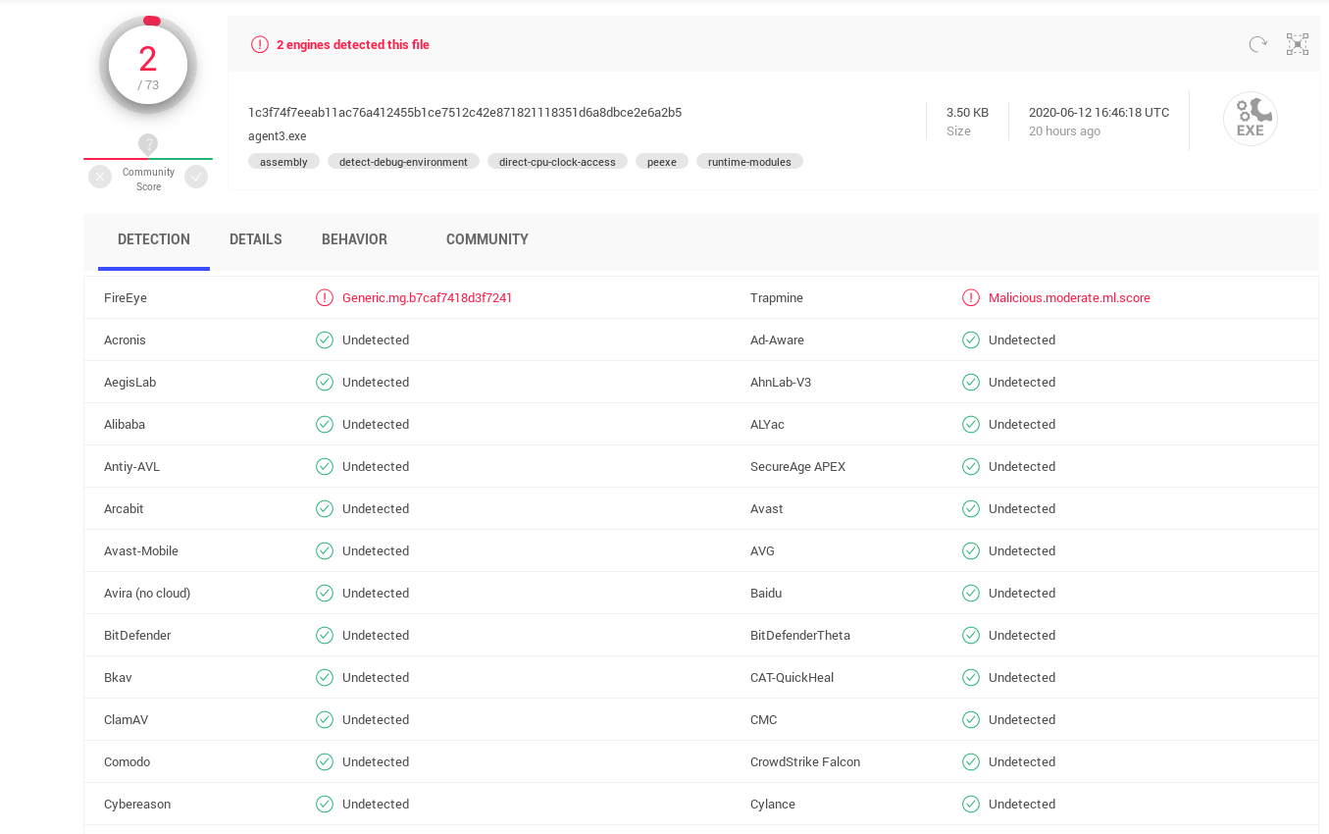Click Malicious.moderate.ml.score detection result
Viewport: 1329px width, 834px height.
[x=1069, y=297]
